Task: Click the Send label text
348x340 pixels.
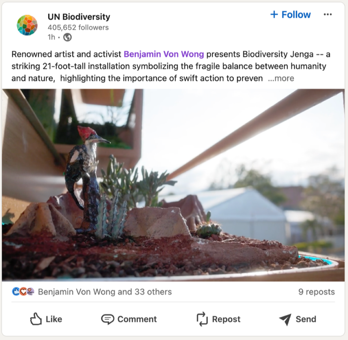Action: 306,320
